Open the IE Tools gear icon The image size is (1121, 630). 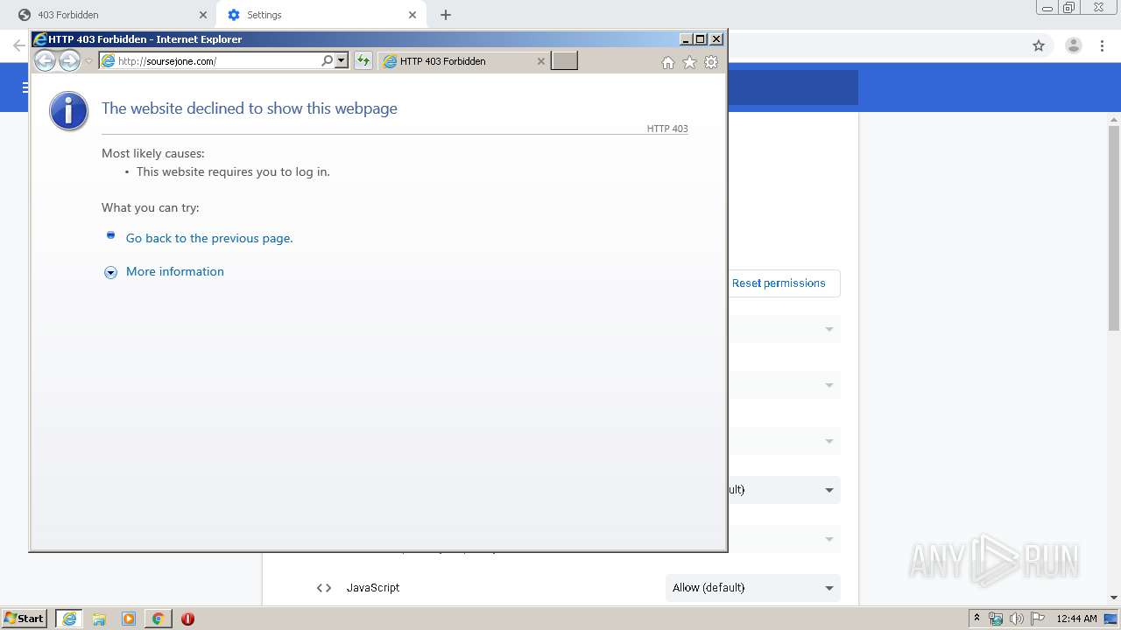[711, 62]
